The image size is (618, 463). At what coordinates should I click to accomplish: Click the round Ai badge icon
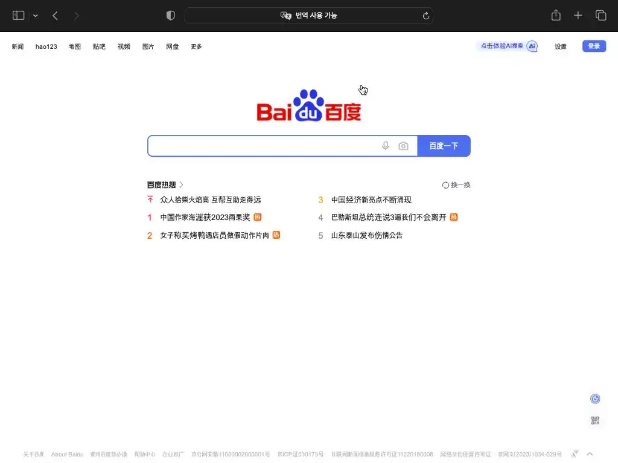(x=532, y=46)
